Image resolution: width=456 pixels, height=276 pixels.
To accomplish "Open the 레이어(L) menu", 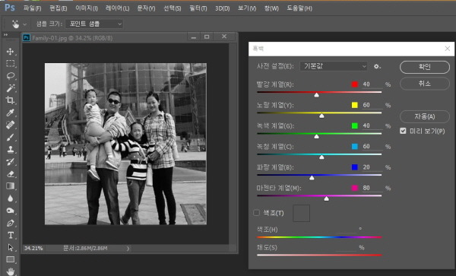I will (118, 8).
